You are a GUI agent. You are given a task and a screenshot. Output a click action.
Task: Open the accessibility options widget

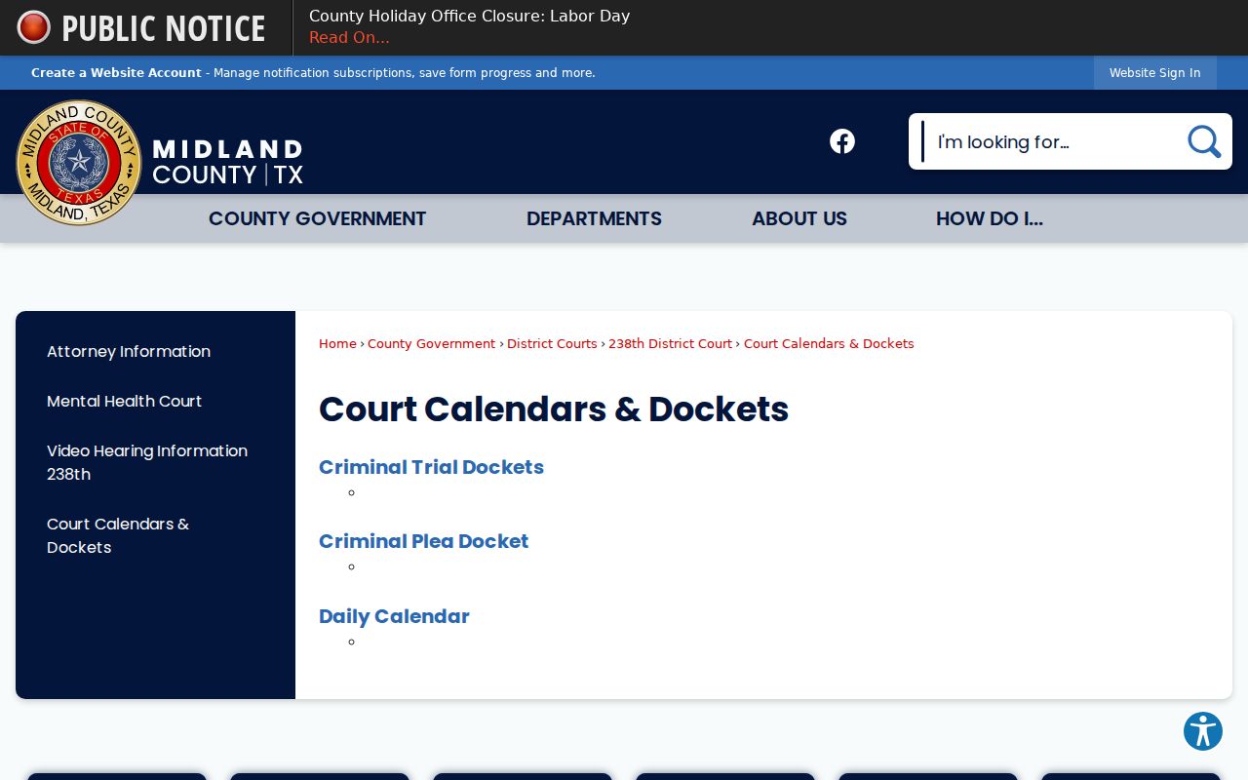coord(1203,731)
